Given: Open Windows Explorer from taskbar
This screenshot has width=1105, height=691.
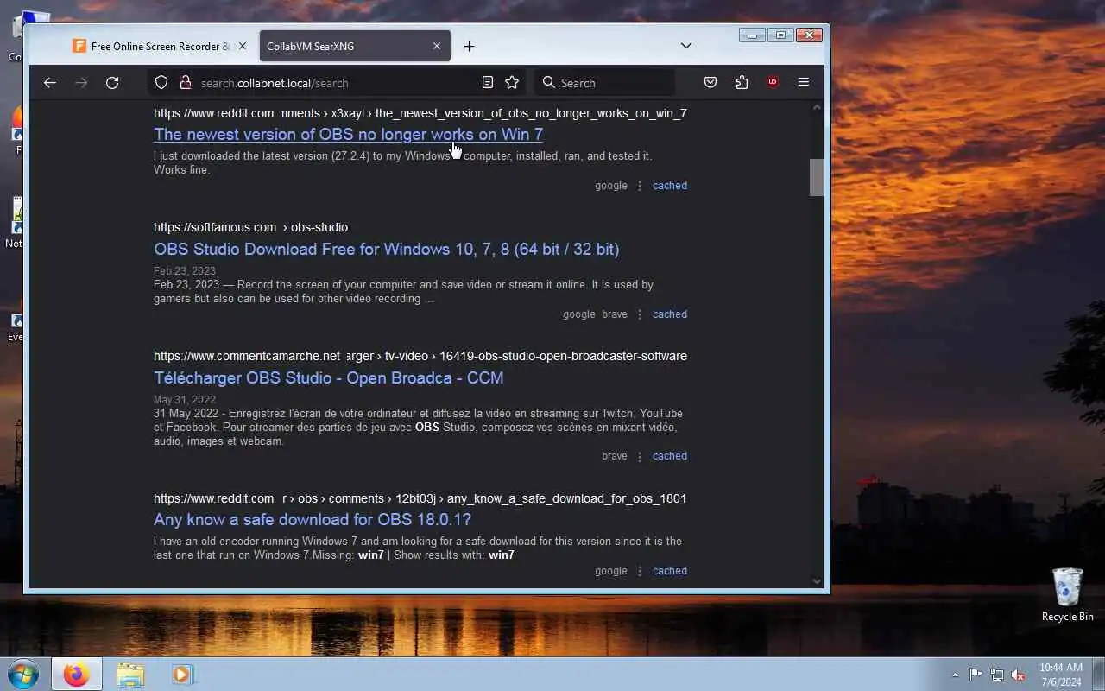Looking at the screenshot, I should coord(130,675).
